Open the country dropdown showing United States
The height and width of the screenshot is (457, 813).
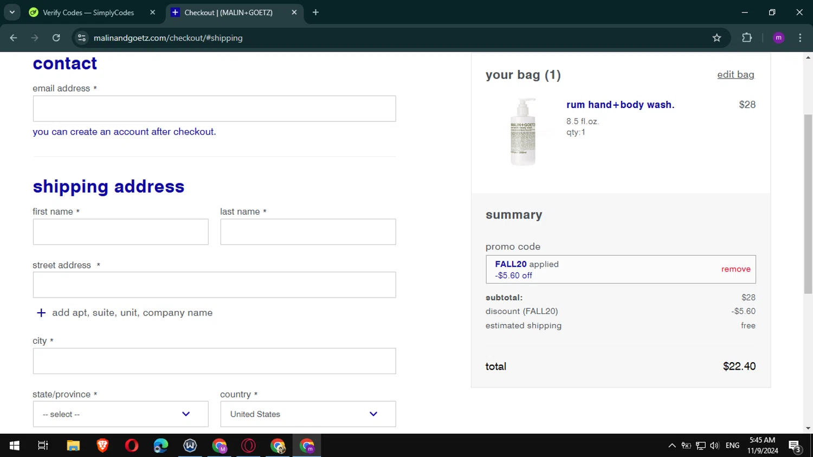point(308,414)
